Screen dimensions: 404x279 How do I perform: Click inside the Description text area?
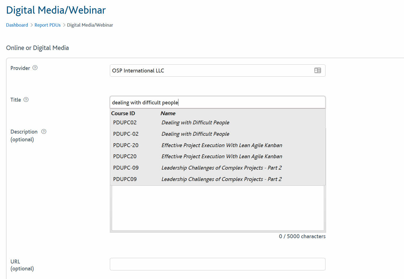[x=218, y=208]
